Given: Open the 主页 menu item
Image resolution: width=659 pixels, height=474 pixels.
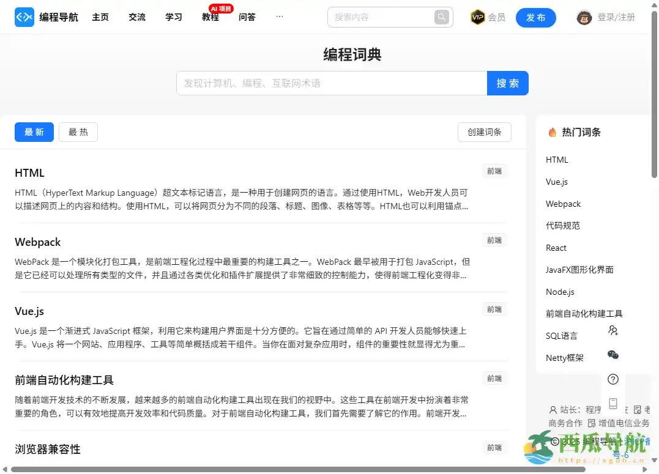Looking at the screenshot, I should click(x=100, y=17).
